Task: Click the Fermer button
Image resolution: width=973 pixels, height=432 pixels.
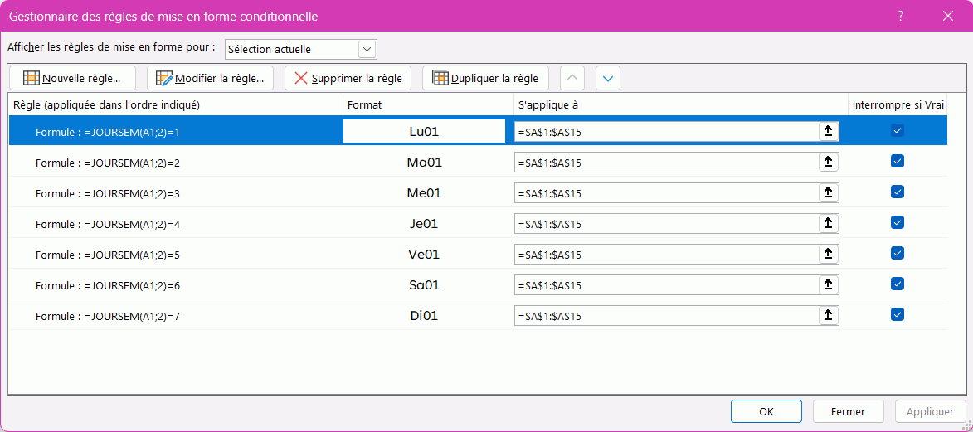Action: (848, 411)
